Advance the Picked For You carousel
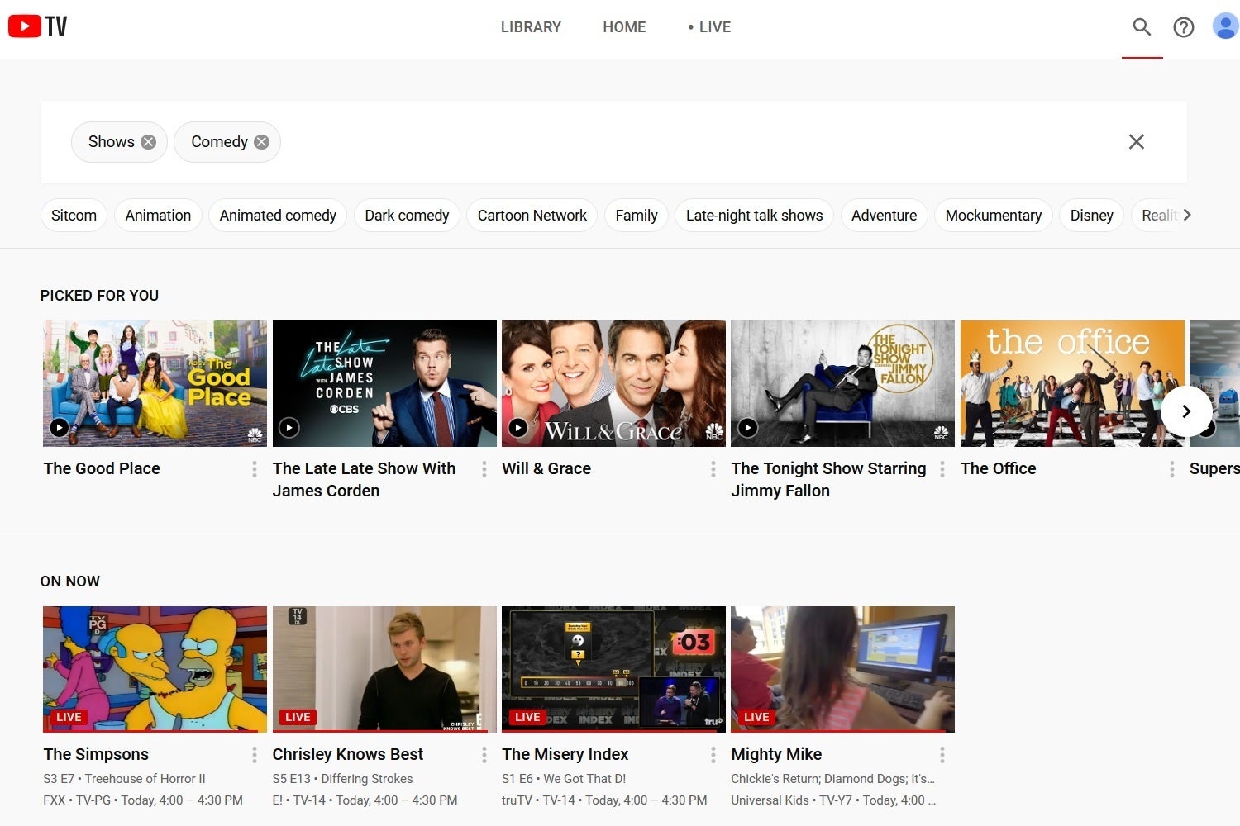The image size is (1240, 826). 1186,411
